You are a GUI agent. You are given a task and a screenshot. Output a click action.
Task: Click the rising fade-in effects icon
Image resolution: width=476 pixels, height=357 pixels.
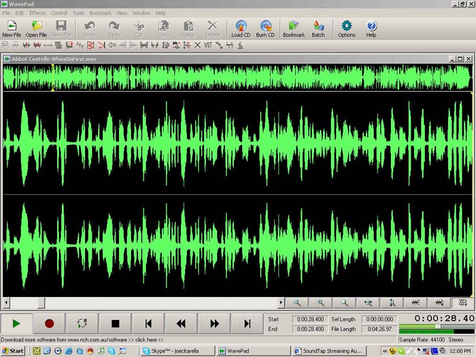[x=123, y=45]
